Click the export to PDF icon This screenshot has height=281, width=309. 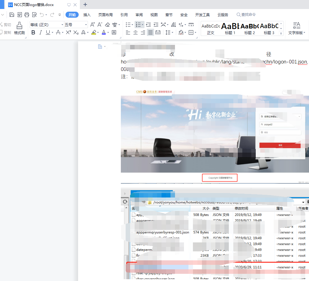click(x=19, y=15)
